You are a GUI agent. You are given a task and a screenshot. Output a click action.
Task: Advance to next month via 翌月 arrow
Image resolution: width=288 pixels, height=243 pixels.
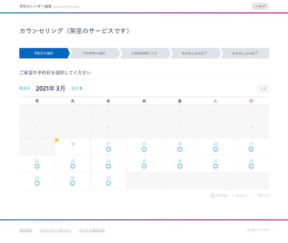pyautogui.click(x=77, y=88)
